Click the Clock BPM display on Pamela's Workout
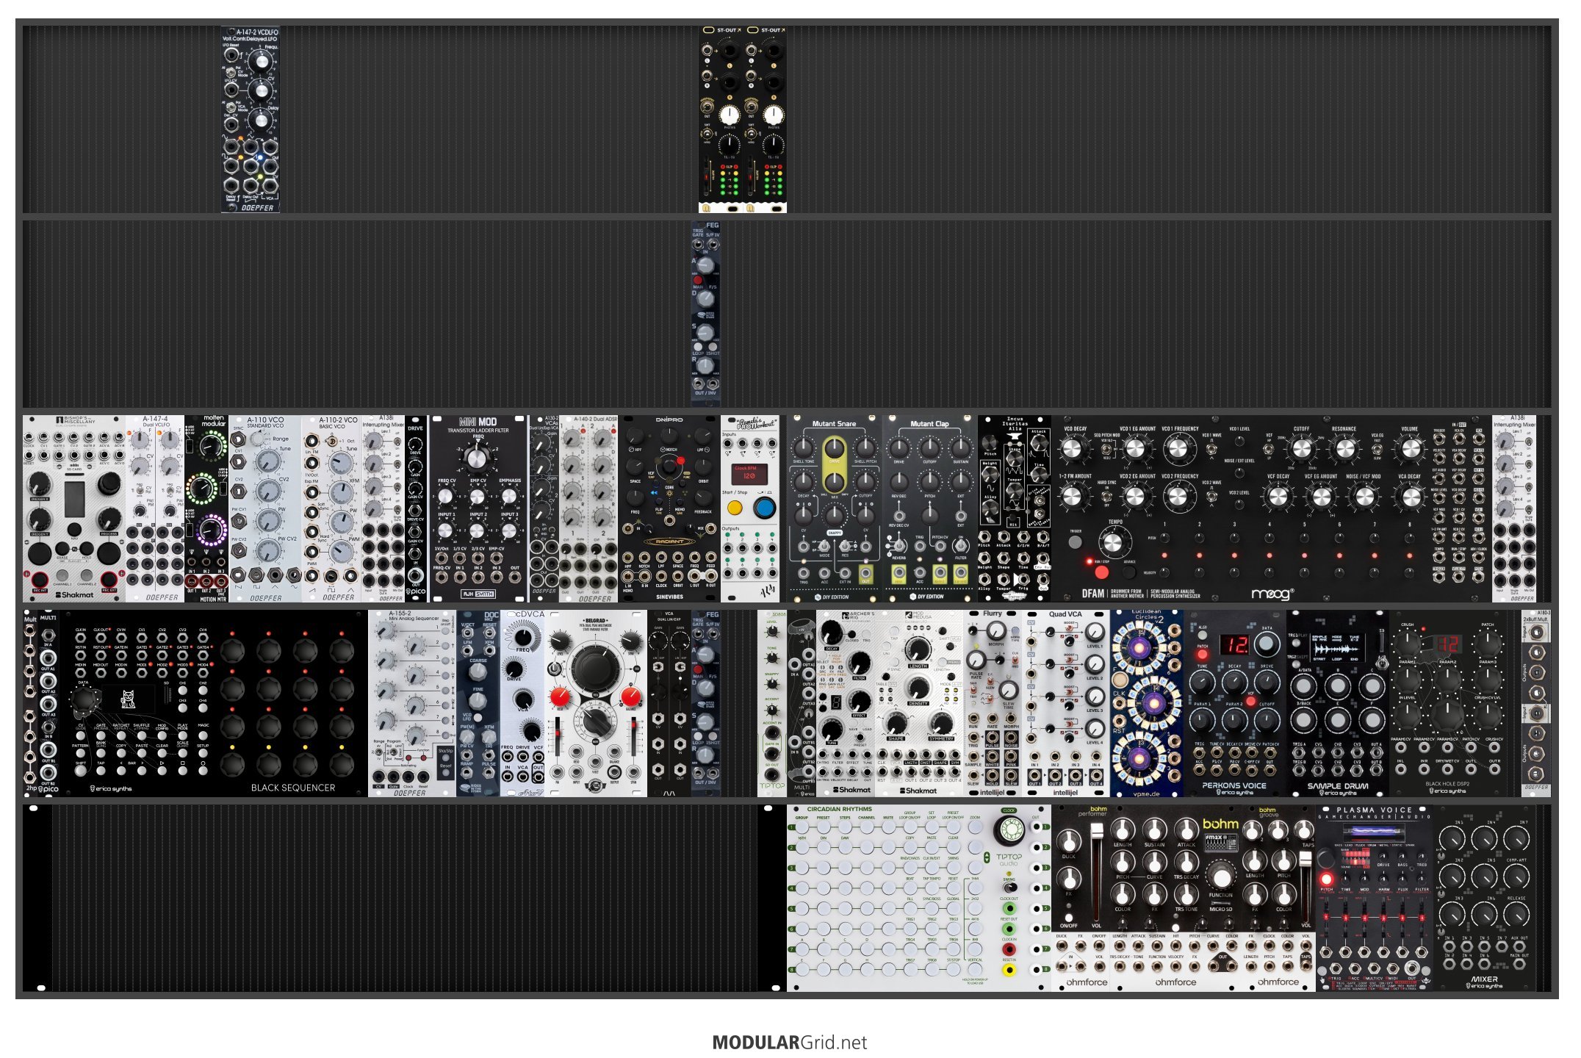1581x1058 pixels. click(x=749, y=474)
